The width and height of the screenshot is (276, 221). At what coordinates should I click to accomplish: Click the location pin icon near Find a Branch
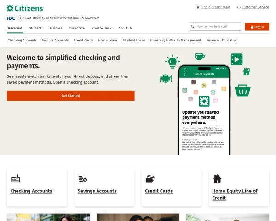[x=198, y=7]
